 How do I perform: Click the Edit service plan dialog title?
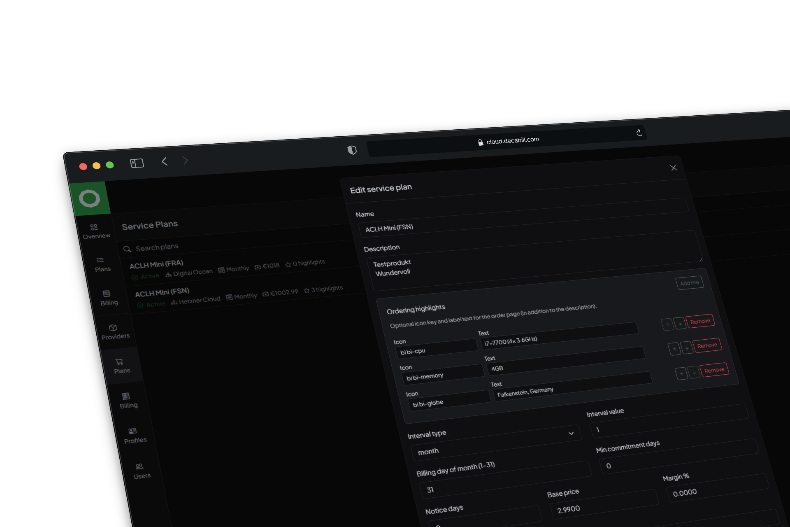[x=381, y=188]
